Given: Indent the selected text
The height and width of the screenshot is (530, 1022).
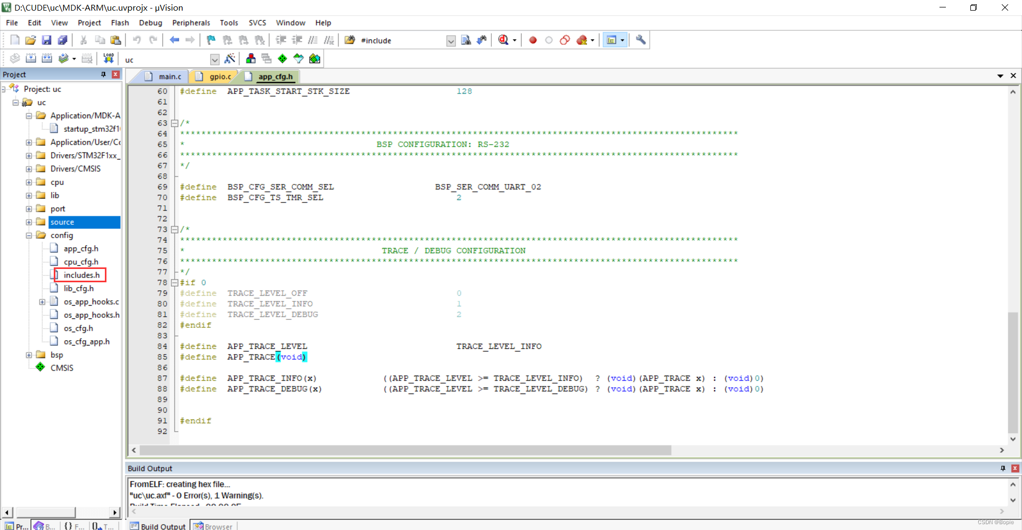Looking at the screenshot, I should click(x=281, y=40).
